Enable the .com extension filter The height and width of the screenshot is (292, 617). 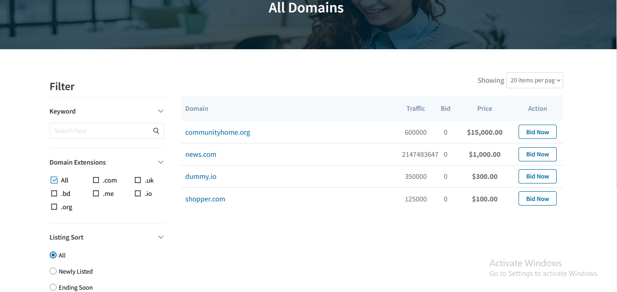96,180
